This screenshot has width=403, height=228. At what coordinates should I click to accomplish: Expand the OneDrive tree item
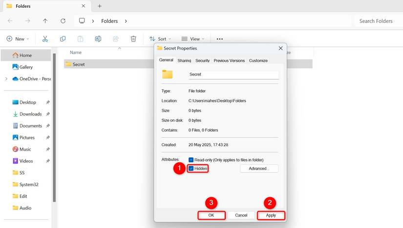point(6,79)
